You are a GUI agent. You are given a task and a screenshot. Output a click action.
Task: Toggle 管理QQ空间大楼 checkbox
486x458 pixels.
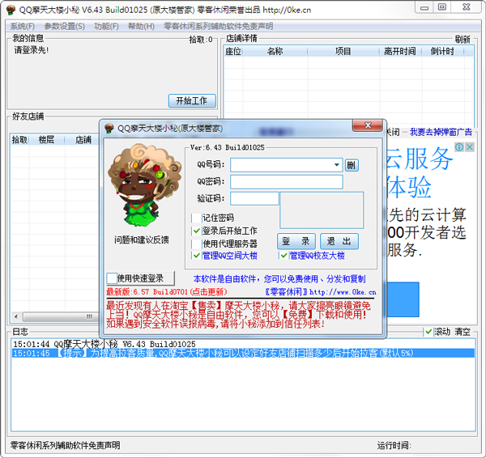(x=197, y=256)
